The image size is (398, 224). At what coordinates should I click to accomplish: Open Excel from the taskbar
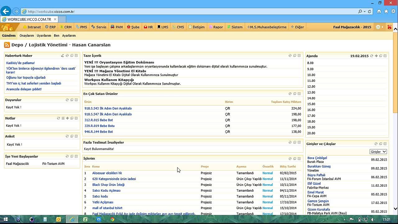click(x=85, y=219)
